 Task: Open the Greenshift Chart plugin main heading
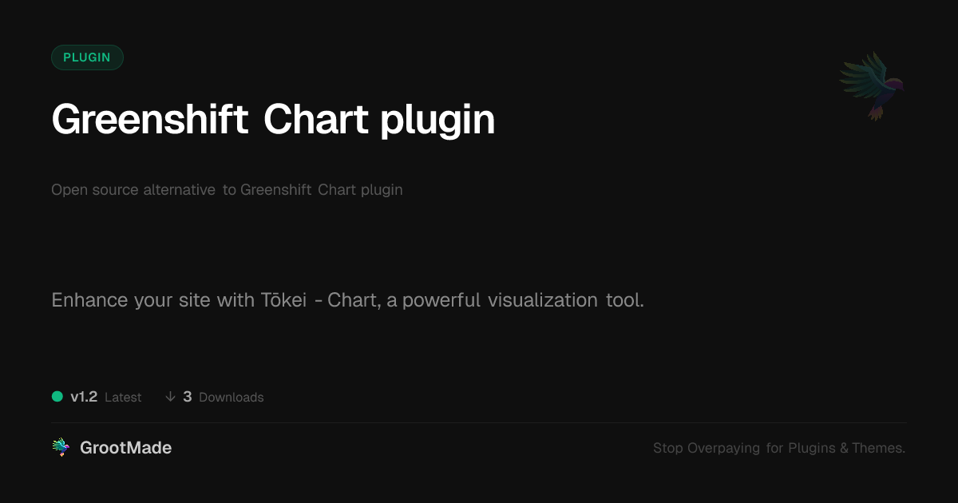273,120
